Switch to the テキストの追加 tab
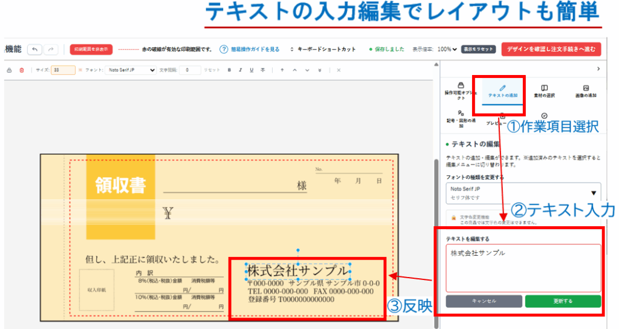Viewport: 619px width, 329px height. (x=502, y=92)
